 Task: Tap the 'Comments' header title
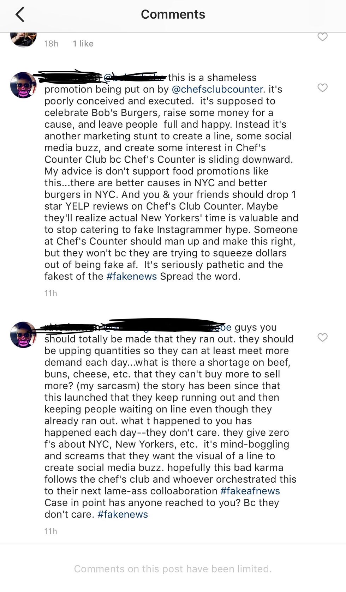[173, 14]
